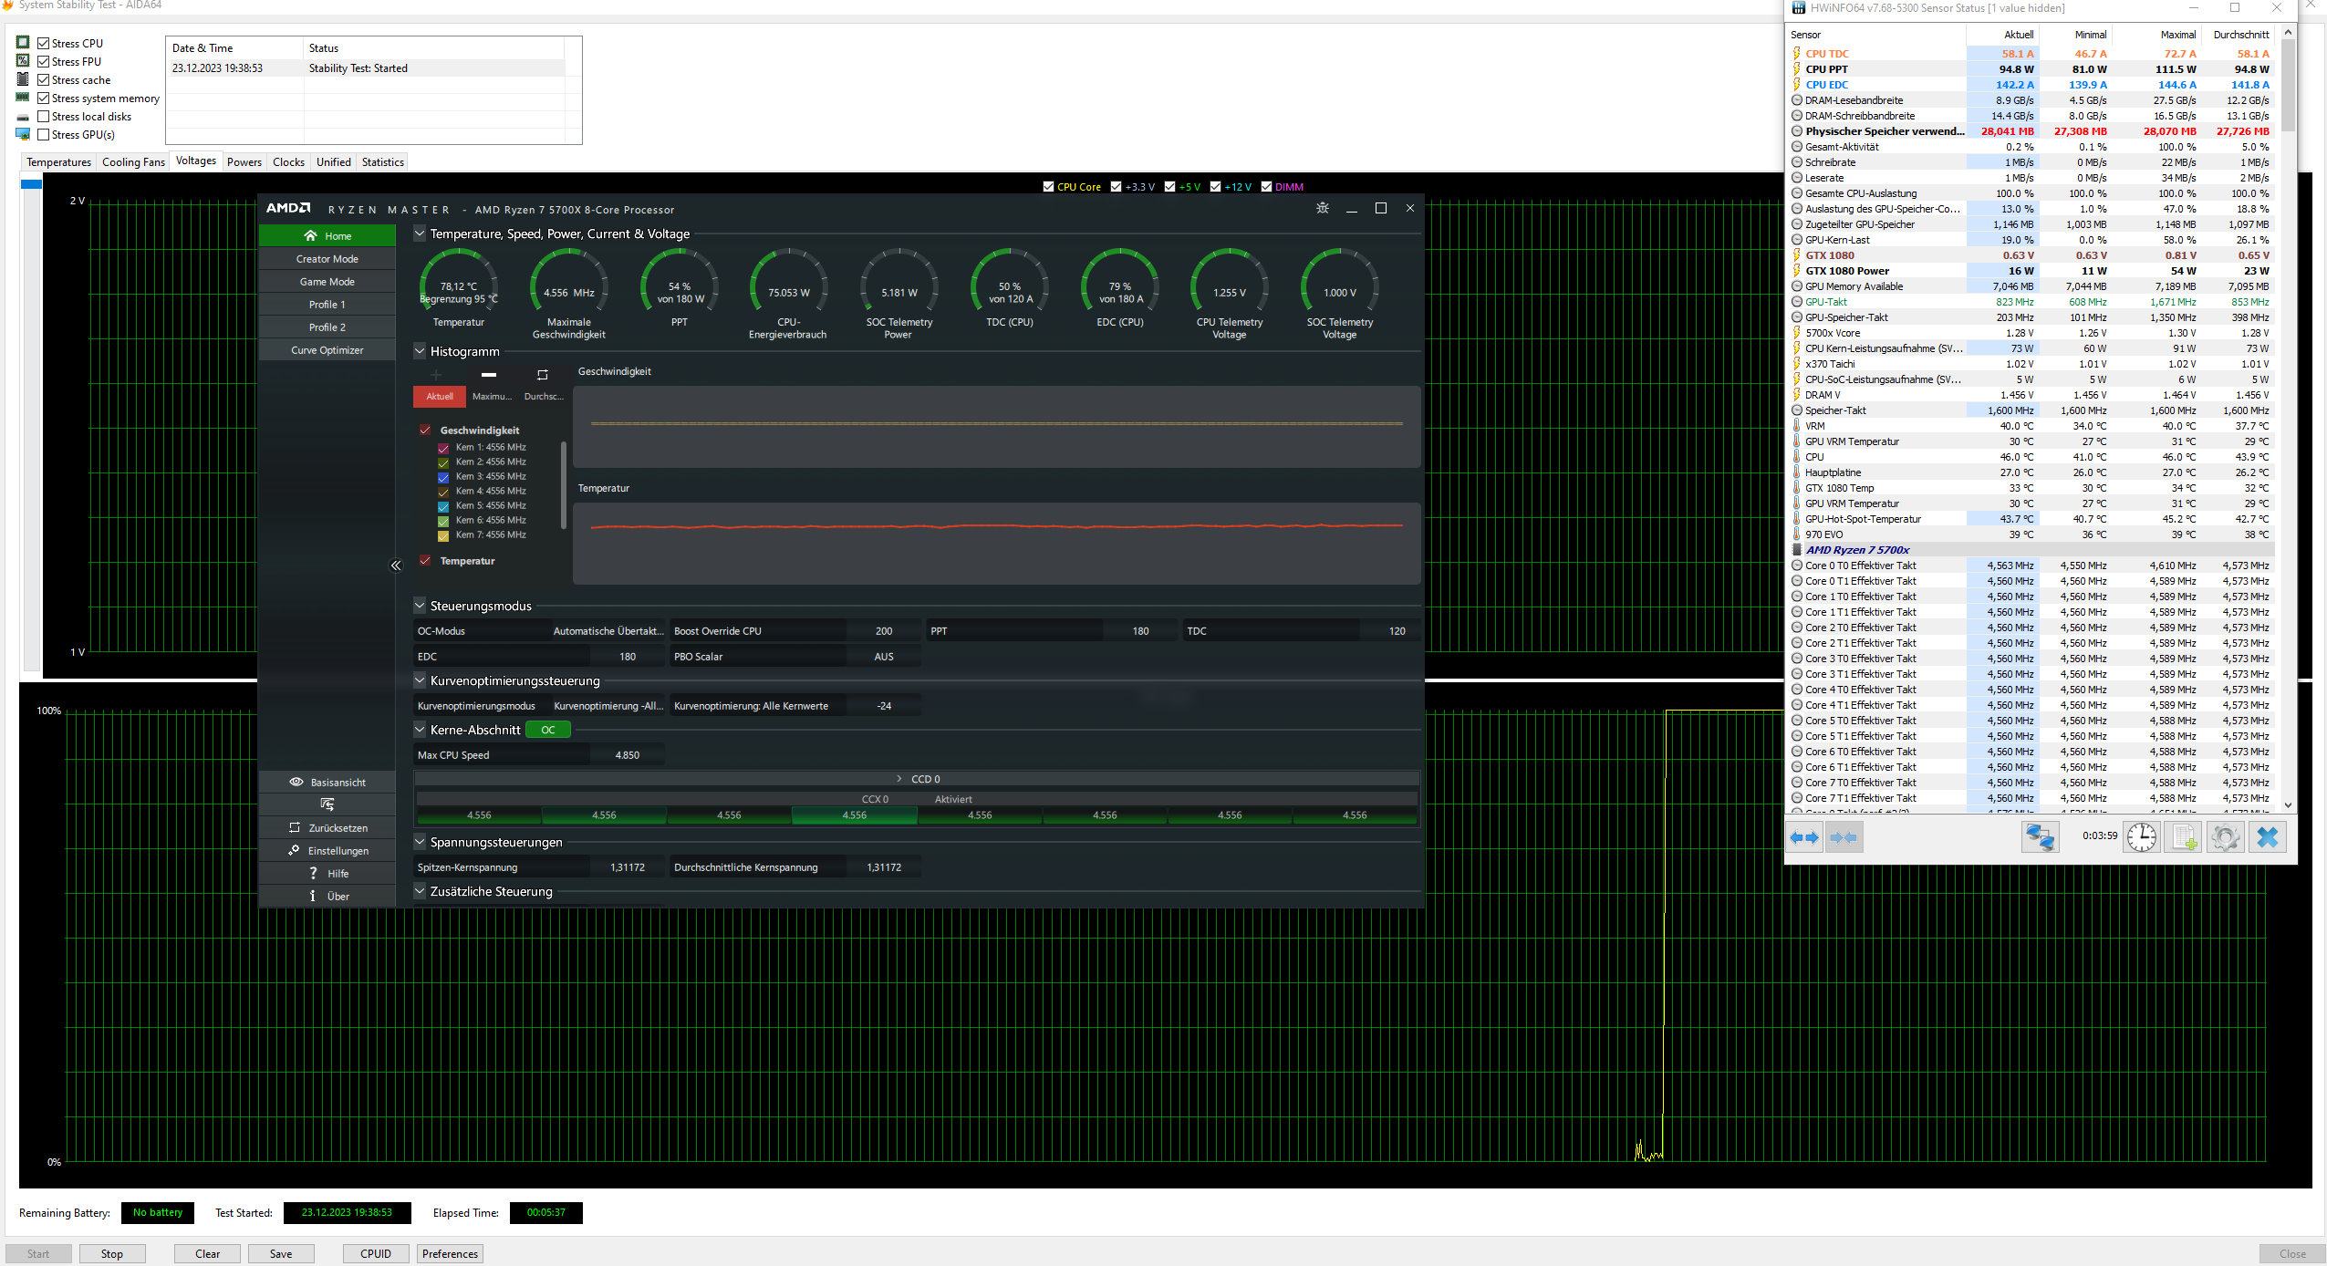Toggle CPU Core graph legend checkbox
The image size is (2327, 1266).
[x=1048, y=186]
